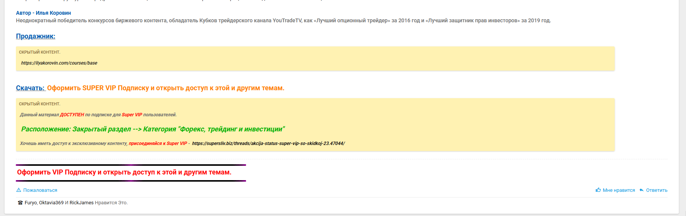The width and height of the screenshot is (686, 216).
Task: Click the Продажник heading link
Action: [35, 36]
